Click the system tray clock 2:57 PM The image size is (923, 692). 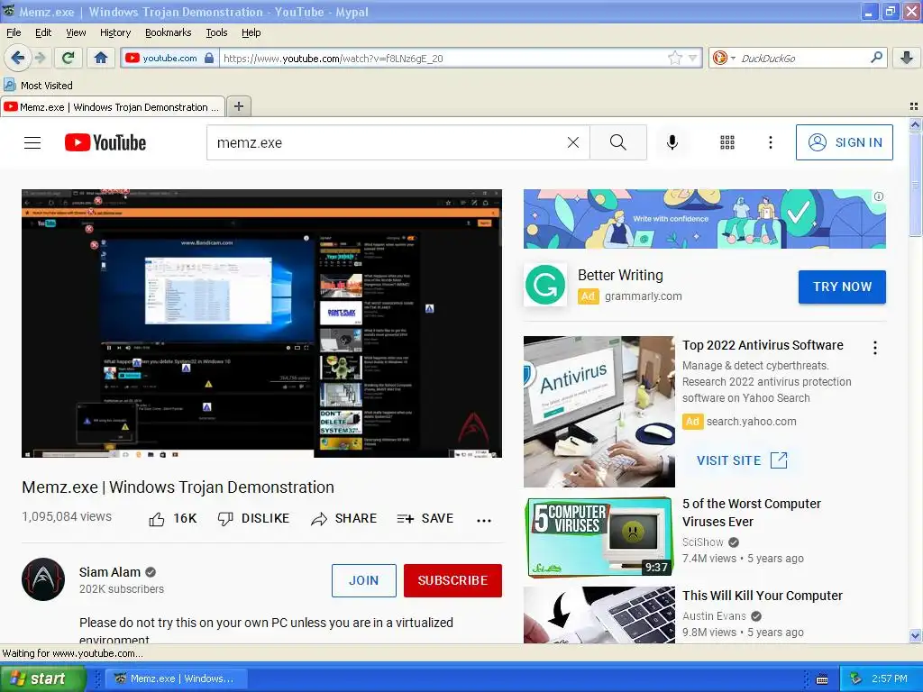coord(889,678)
